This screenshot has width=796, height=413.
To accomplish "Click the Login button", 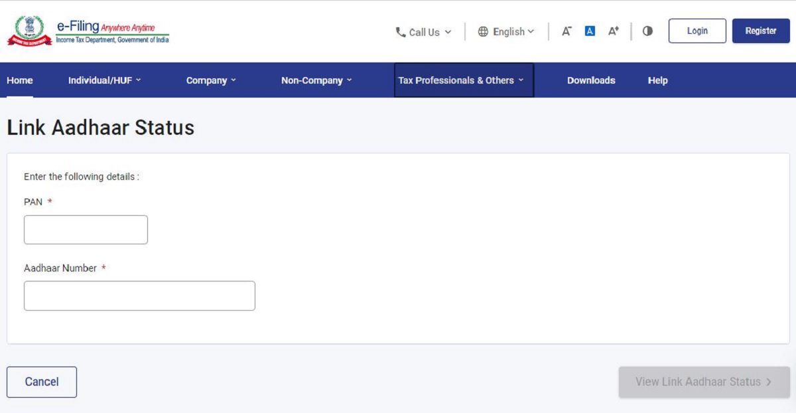I will (697, 31).
